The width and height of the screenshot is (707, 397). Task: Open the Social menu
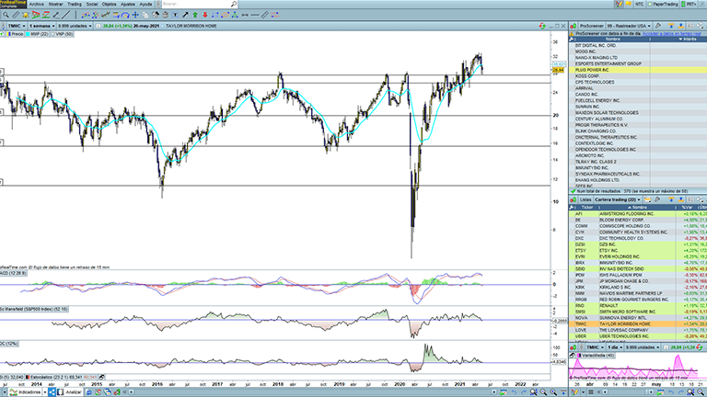[91, 4]
